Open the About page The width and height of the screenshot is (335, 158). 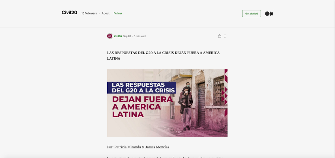(106, 13)
